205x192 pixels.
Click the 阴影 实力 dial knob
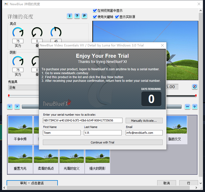(18, 61)
